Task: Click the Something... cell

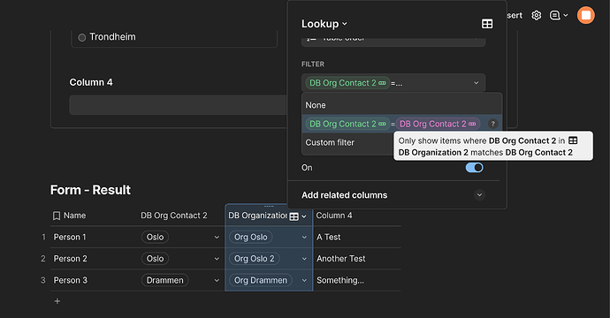Action: click(x=340, y=280)
